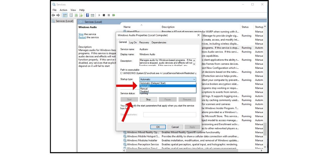Click the Pause Service toolbar icon
Screen dimensions: 314x157
[109, 15]
